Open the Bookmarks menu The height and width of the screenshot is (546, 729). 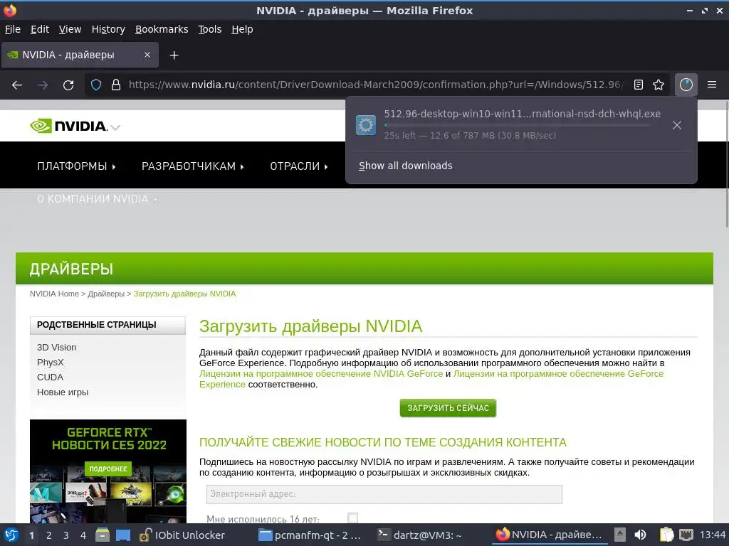pyautogui.click(x=162, y=29)
